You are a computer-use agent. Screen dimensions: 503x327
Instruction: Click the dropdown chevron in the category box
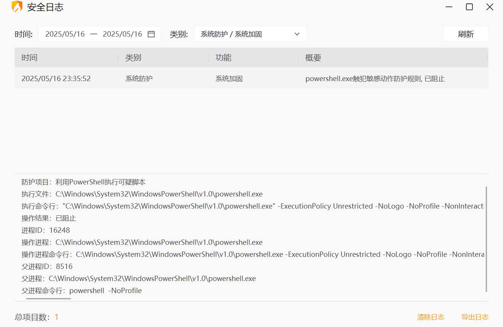(x=297, y=34)
